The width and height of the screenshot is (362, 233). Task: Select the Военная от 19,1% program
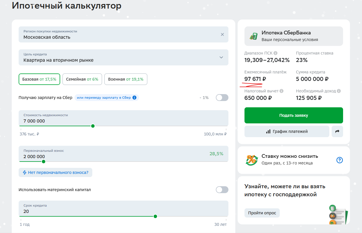pyautogui.click(x=126, y=79)
